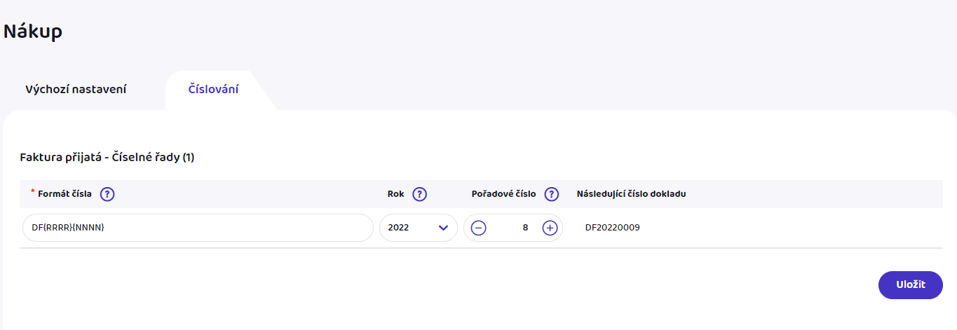Expand the year chevron arrow
Screen dimensions: 957x330
(443, 228)
